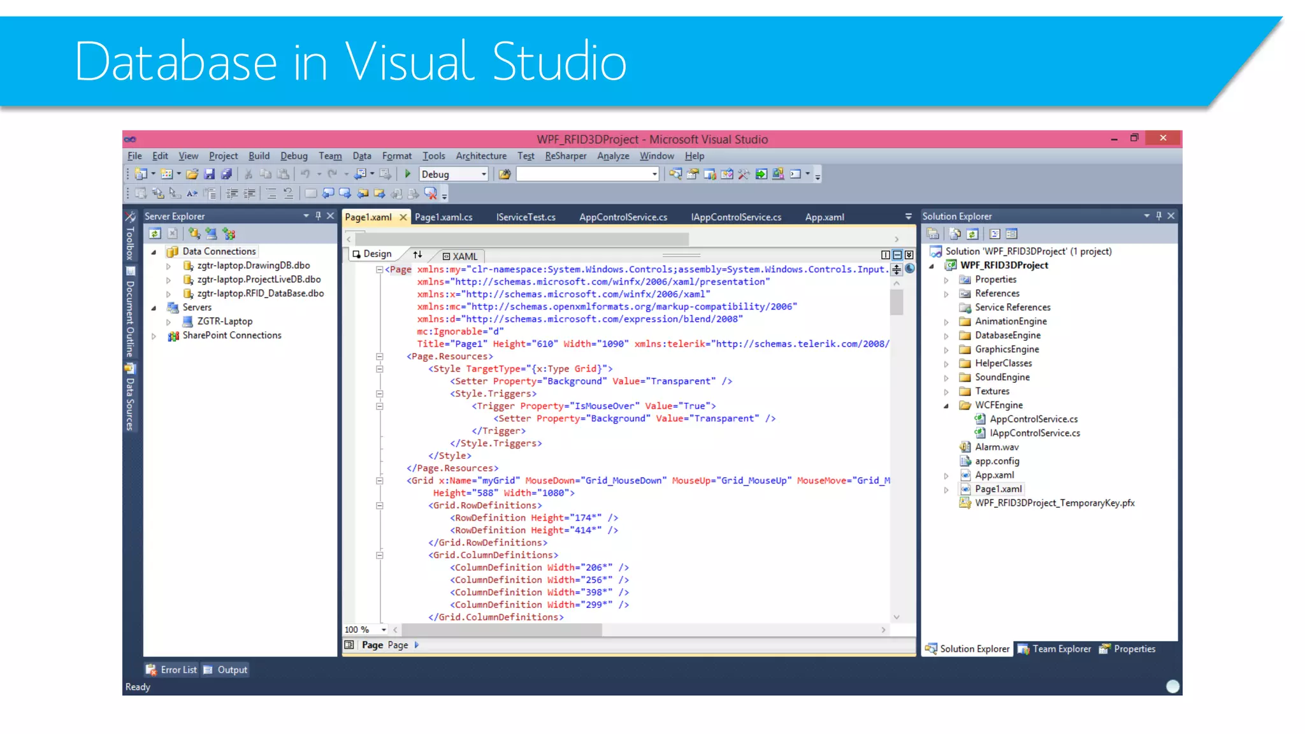Click Connect to Database icon

[x=194, y=234]
